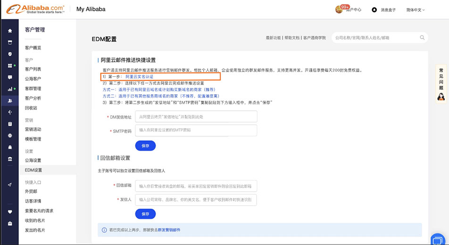
Task: Open the 简体中文 language dropdown
Action: pyautogui.click(x=416, y=10)
